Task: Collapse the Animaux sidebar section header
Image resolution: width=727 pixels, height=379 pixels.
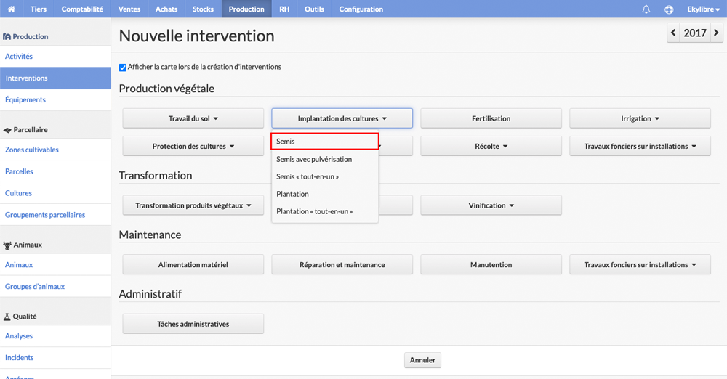Action: pyautogui.click(x=55, y=245)
